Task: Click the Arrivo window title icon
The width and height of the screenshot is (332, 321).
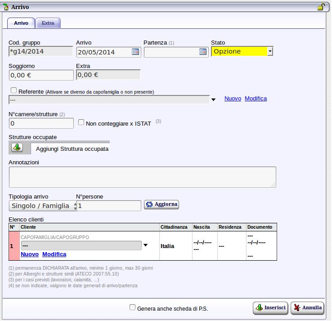Action: tap(6, 7)
